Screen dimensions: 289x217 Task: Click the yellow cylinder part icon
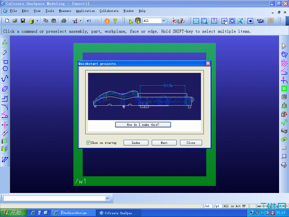(x=32, y=21)
